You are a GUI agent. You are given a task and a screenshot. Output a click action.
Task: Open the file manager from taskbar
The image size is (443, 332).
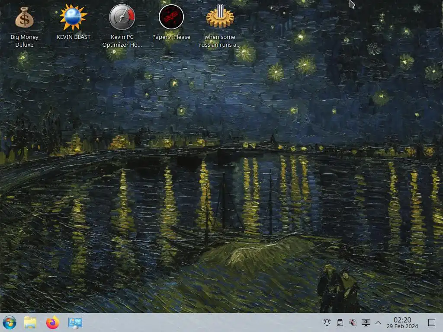tap(30, 322)
